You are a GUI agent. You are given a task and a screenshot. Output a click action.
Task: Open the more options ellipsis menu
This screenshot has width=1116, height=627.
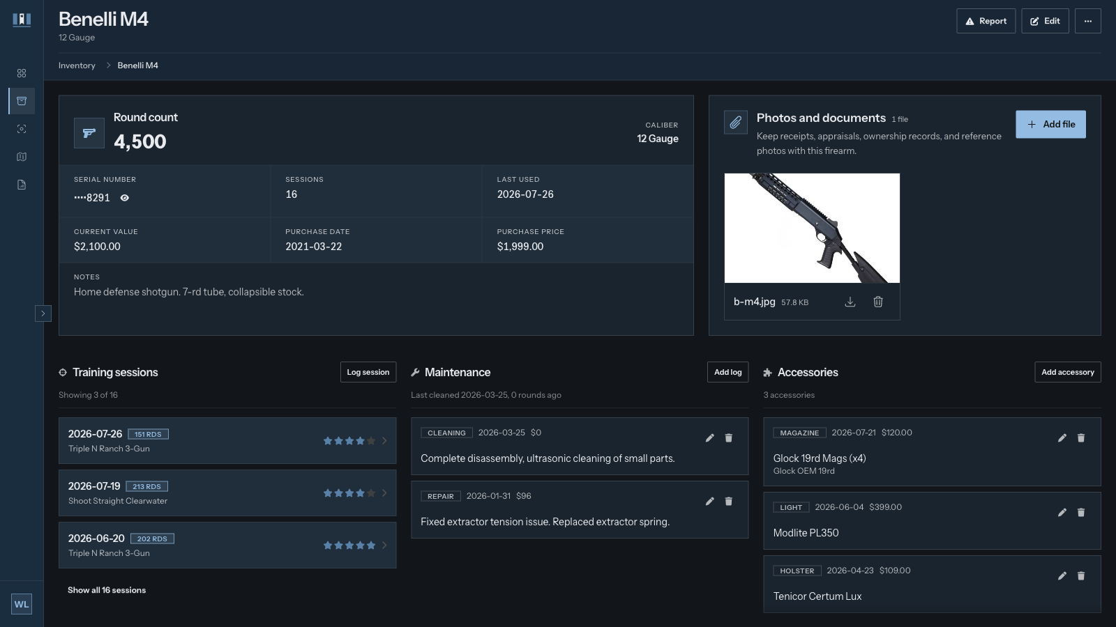[x=1087, y=21]
